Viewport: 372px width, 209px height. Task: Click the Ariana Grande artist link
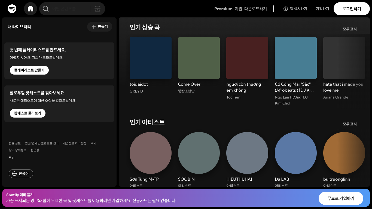click(x=336, y=97)
